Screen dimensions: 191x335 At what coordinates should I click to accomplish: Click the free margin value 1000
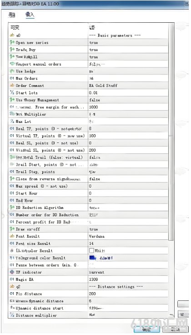(x=94, y=107)
